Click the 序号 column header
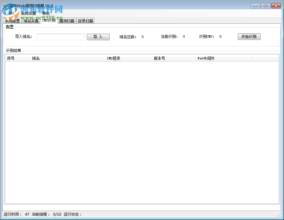Image resolution: width=284 pixels, height=220 pixels. (x=17, y=58)
